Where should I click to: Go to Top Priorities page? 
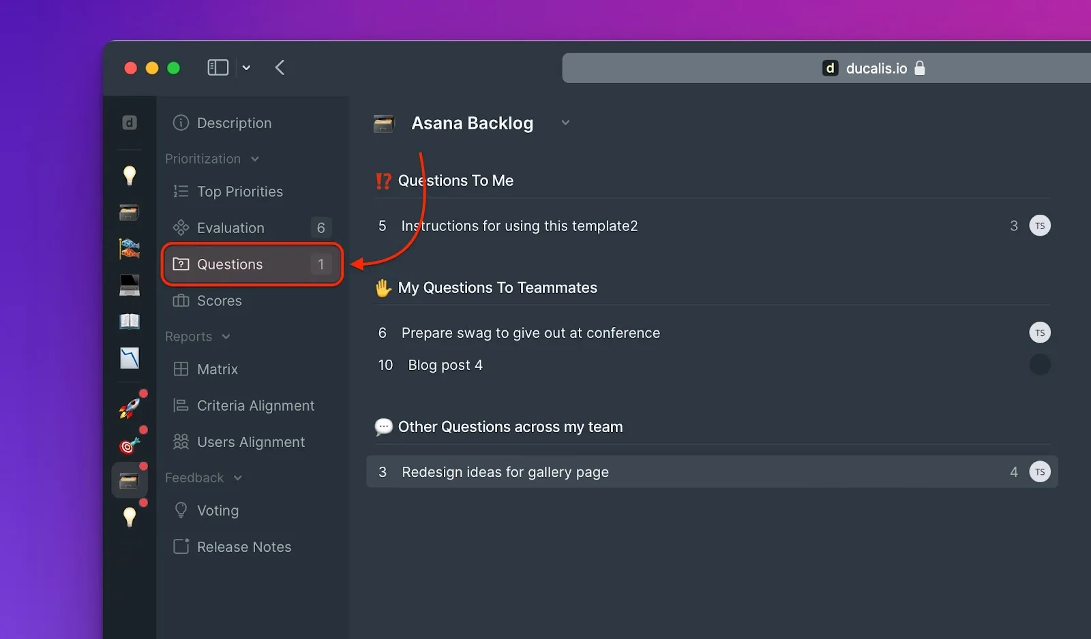tap(239, 191)
